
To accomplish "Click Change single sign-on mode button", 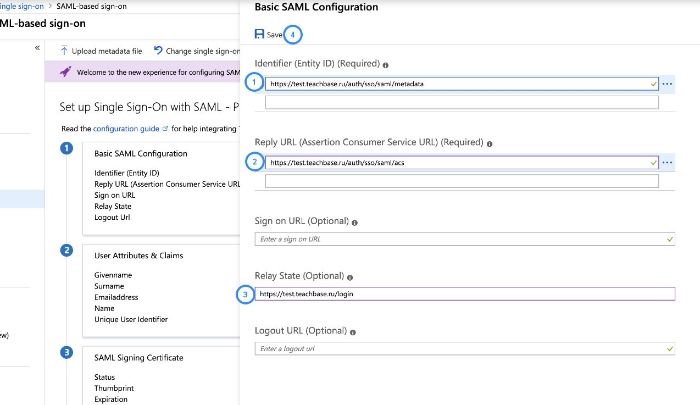I will click(197, 51).
